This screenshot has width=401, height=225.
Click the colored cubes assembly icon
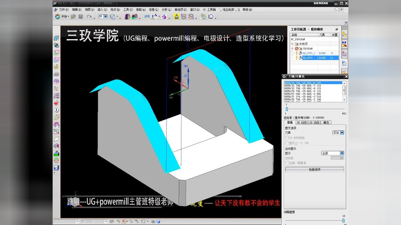click(127, 16)
